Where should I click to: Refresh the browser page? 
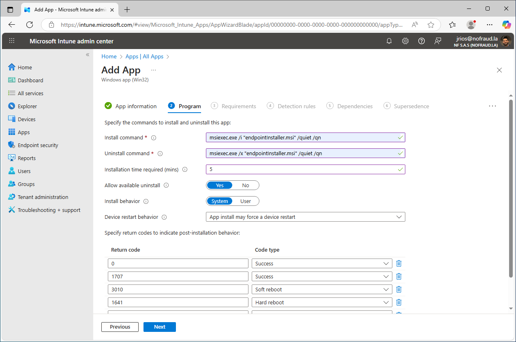coord(29,25)
